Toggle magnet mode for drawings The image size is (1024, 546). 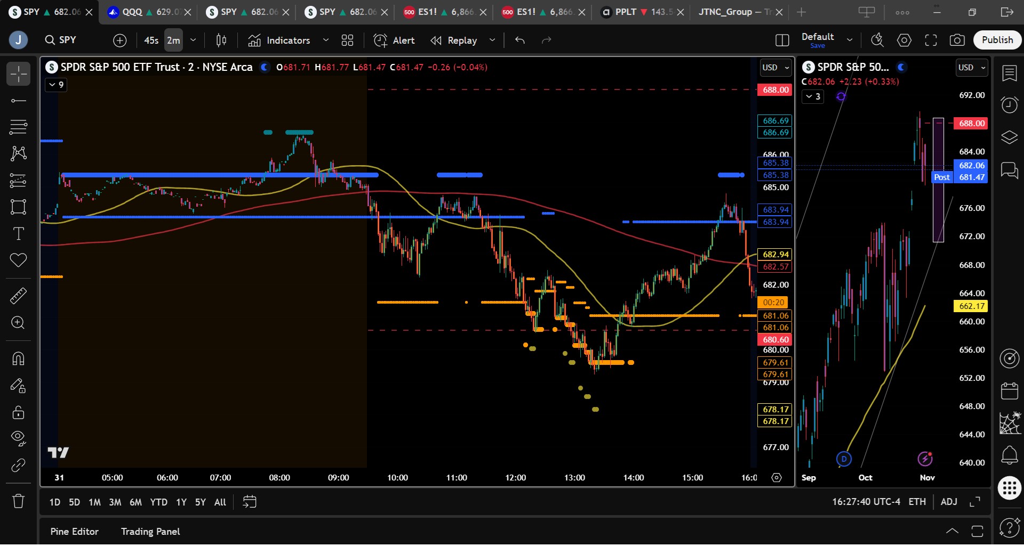(x=18, y=358)
